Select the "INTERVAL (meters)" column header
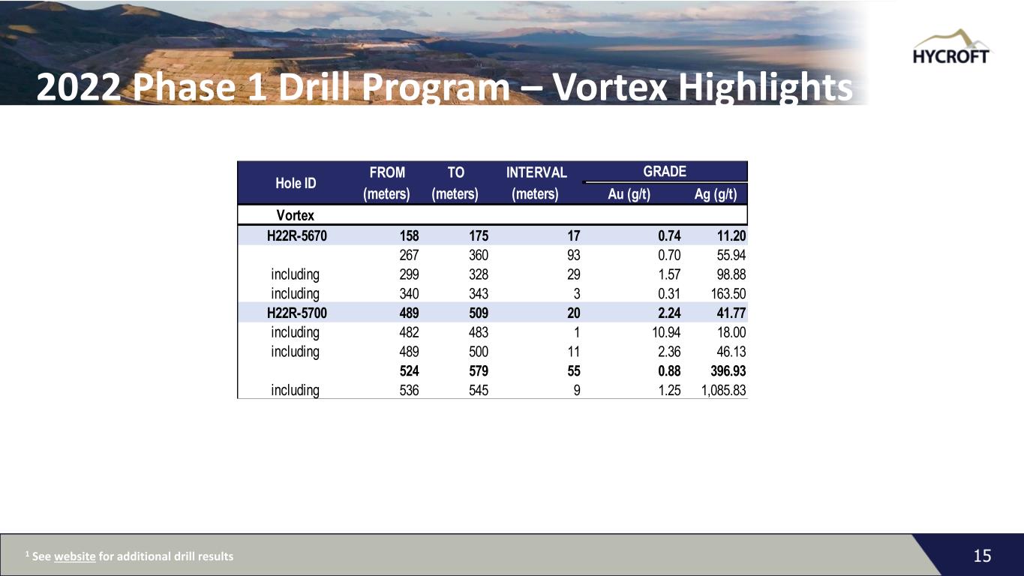This screenshot has height=576, width=1024. coord(536,183)
